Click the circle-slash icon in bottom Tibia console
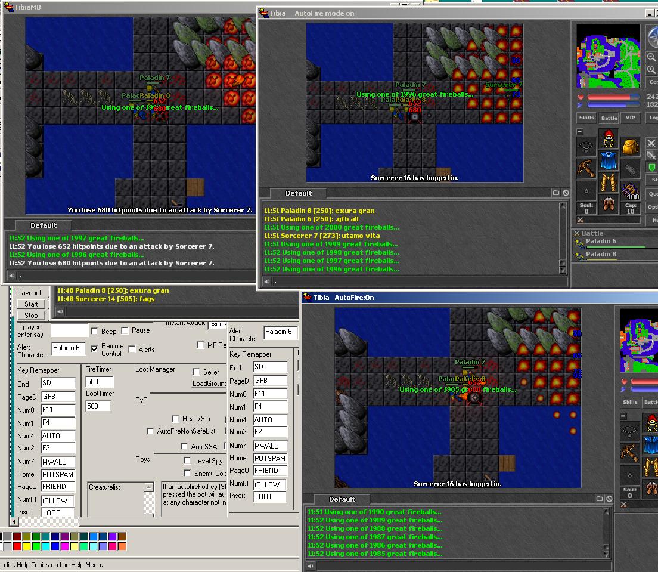658x572 pixels. [x=609, y=499]
